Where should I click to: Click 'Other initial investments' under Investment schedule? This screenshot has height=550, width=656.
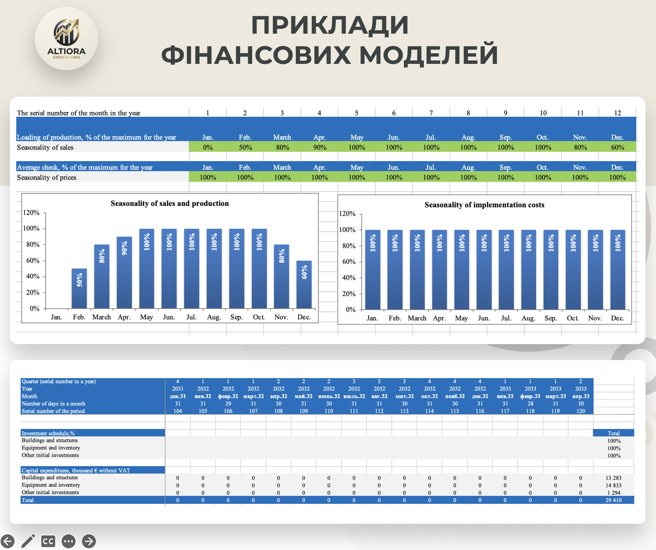tap(50, 455)
